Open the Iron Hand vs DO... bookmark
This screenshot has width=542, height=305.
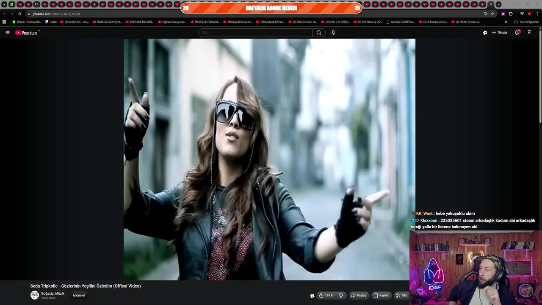(368, 22)
